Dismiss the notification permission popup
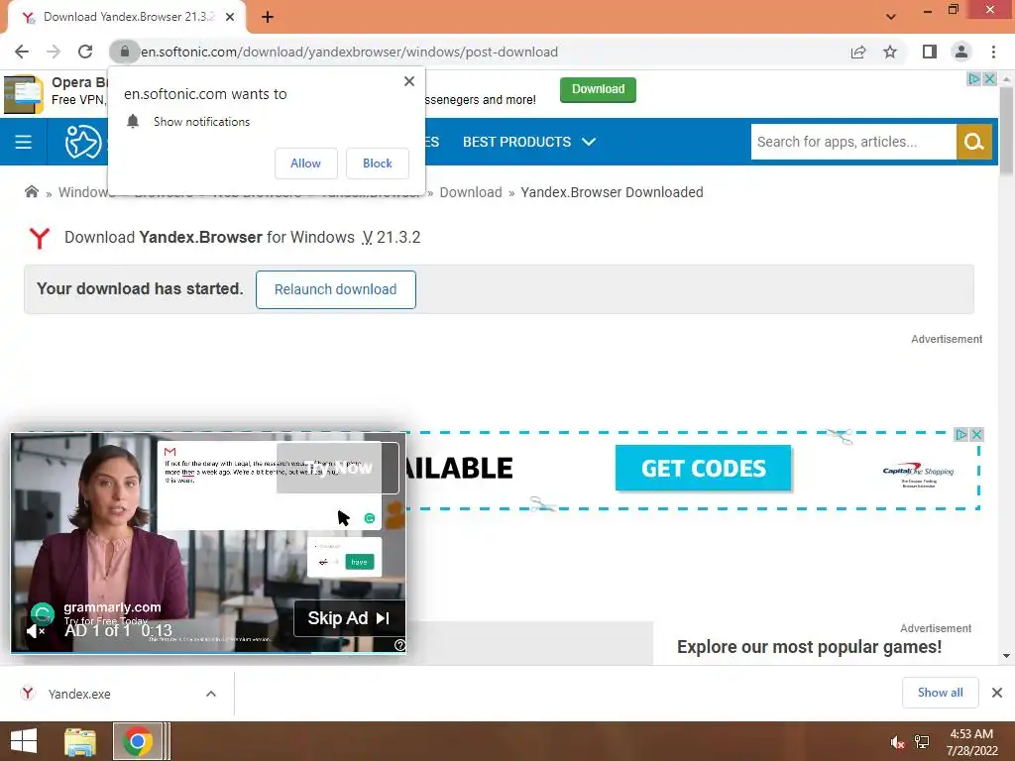This screenshot has width=1015, height=761. 409,81
